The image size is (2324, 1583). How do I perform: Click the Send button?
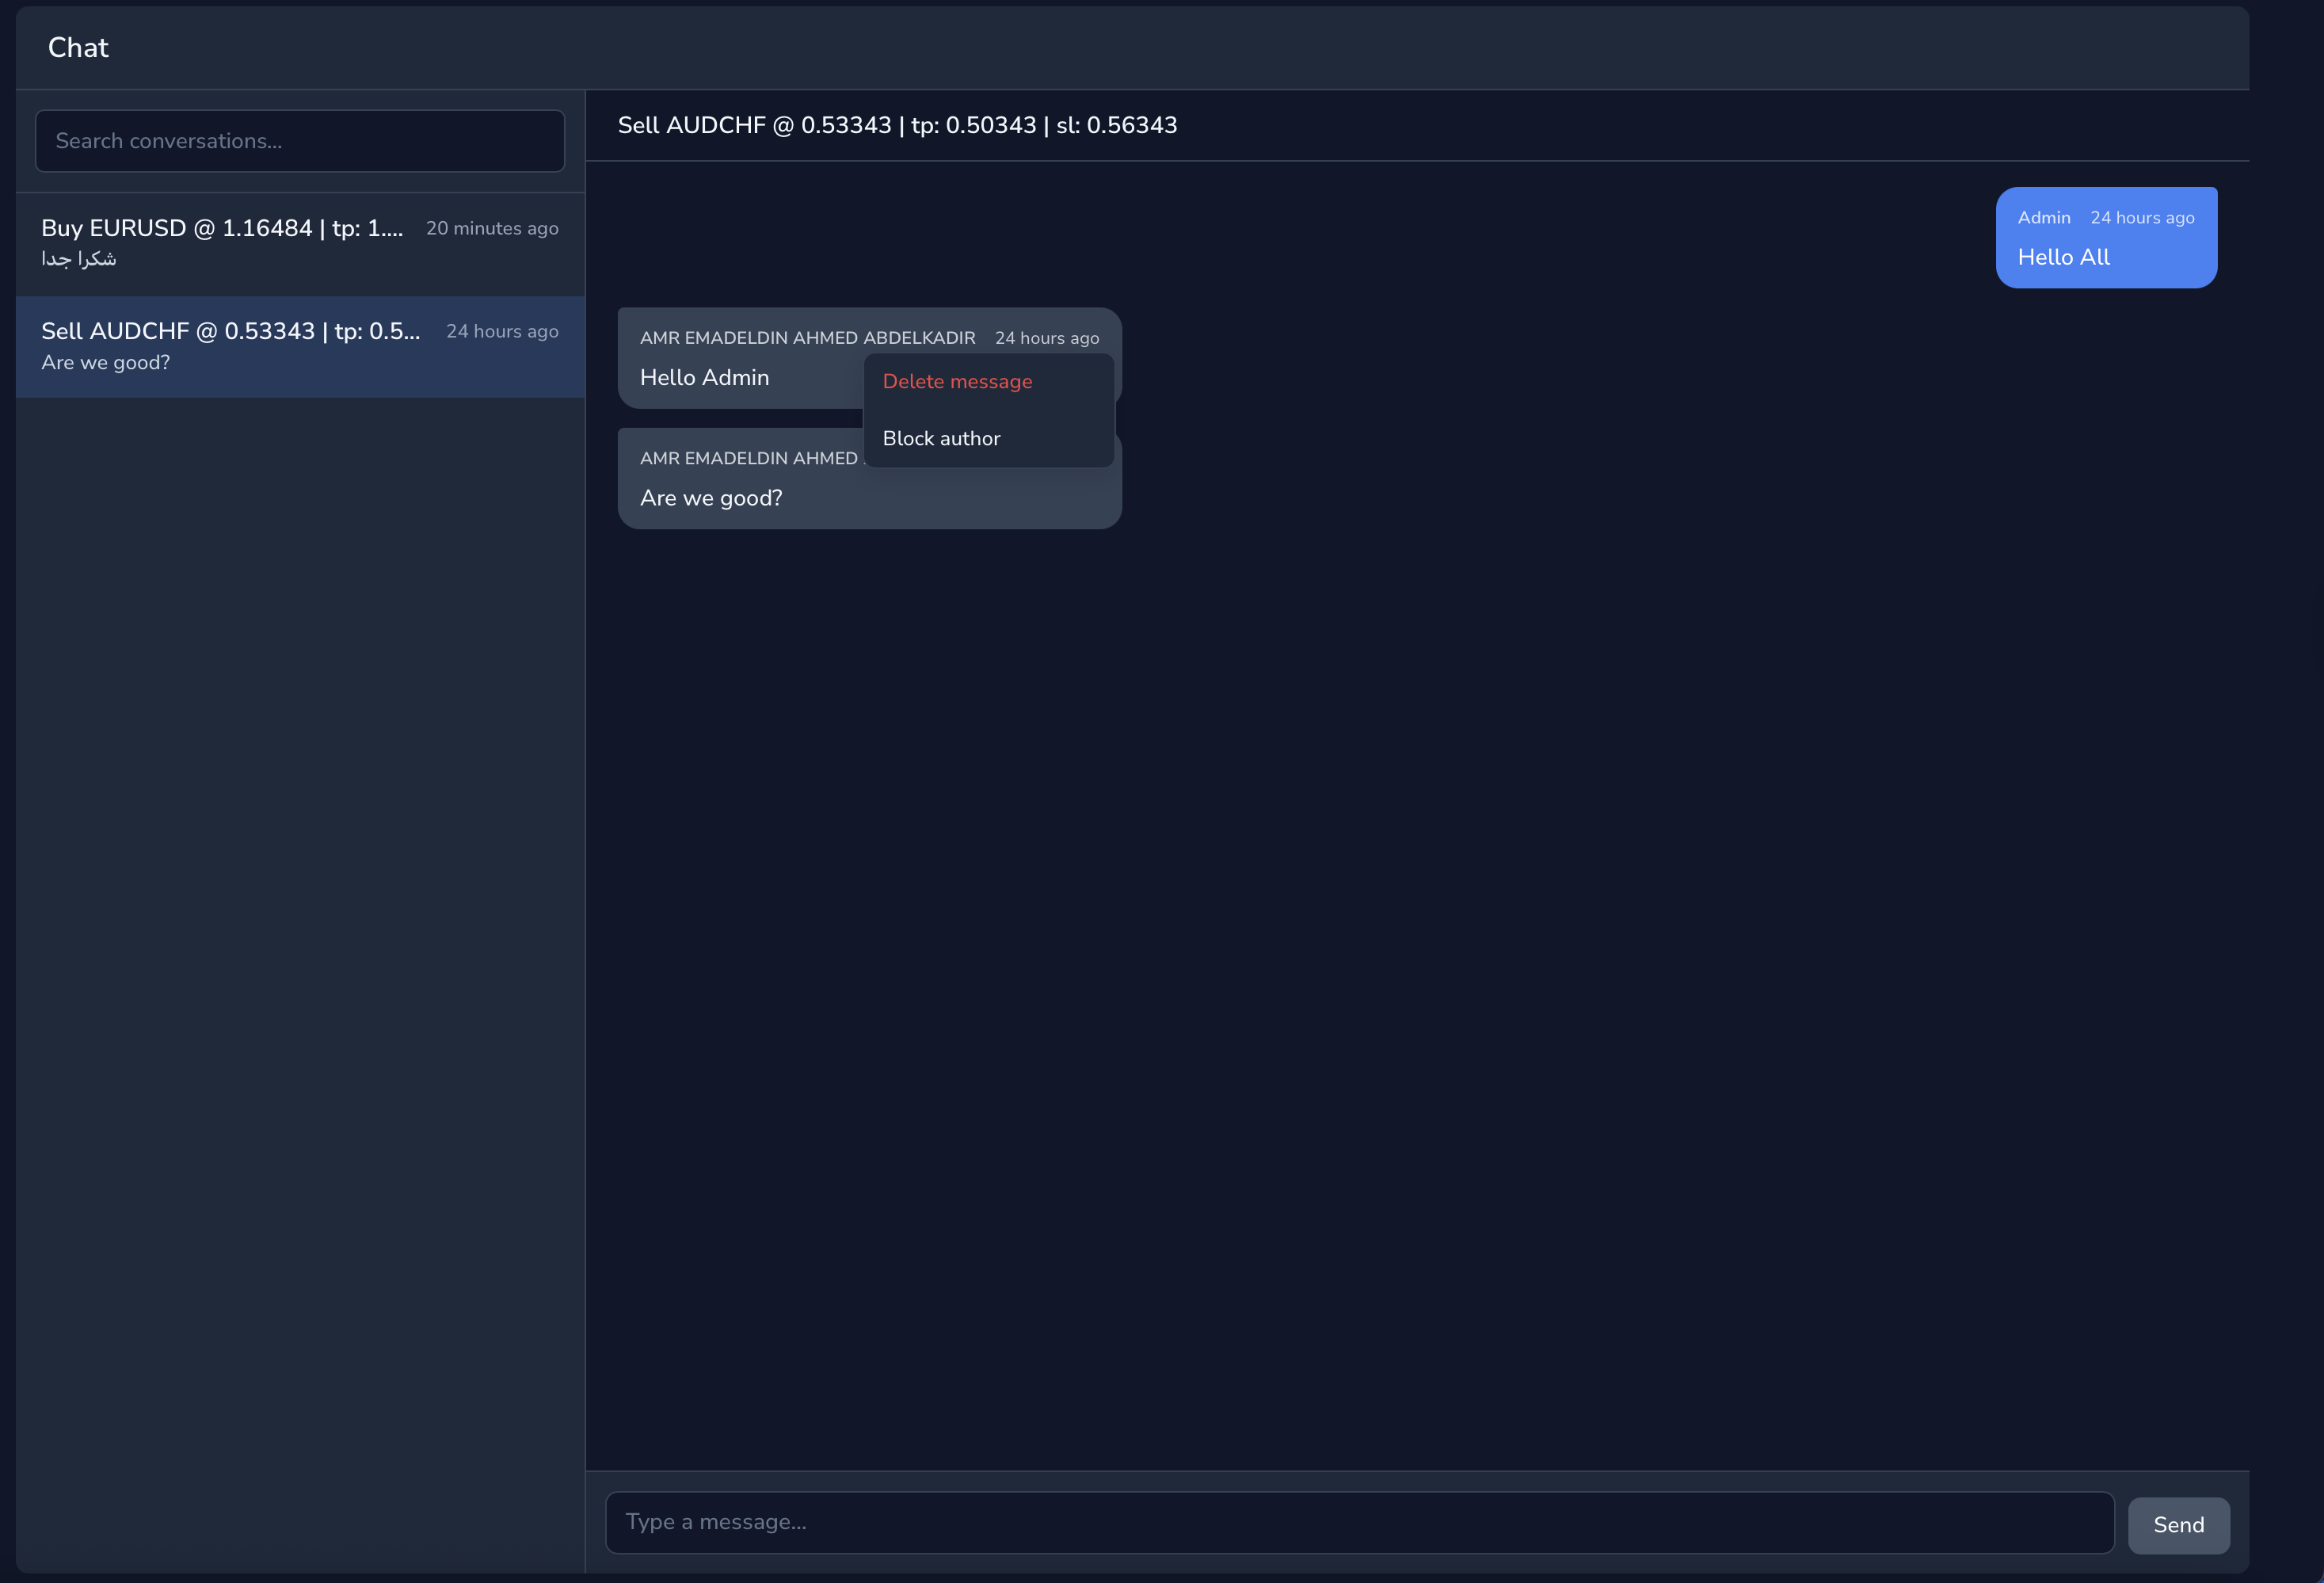pyautogui.click(x=2178, y=1525)
